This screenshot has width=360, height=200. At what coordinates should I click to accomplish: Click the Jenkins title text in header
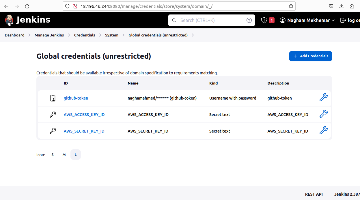[x=33, y=20]
